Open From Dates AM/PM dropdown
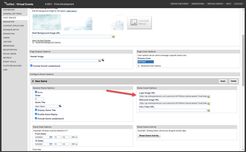 pyautogui.click(x=74, y=137)
